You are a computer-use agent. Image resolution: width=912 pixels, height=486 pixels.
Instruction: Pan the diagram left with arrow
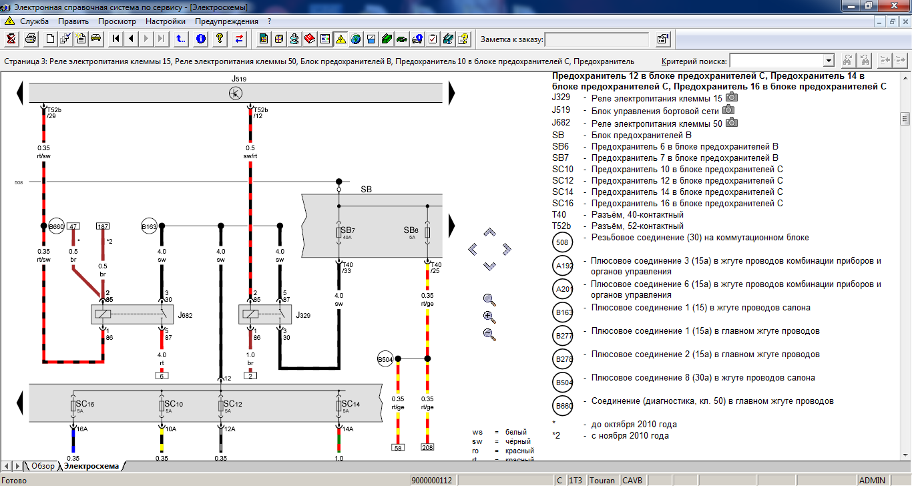click(473, 249)
